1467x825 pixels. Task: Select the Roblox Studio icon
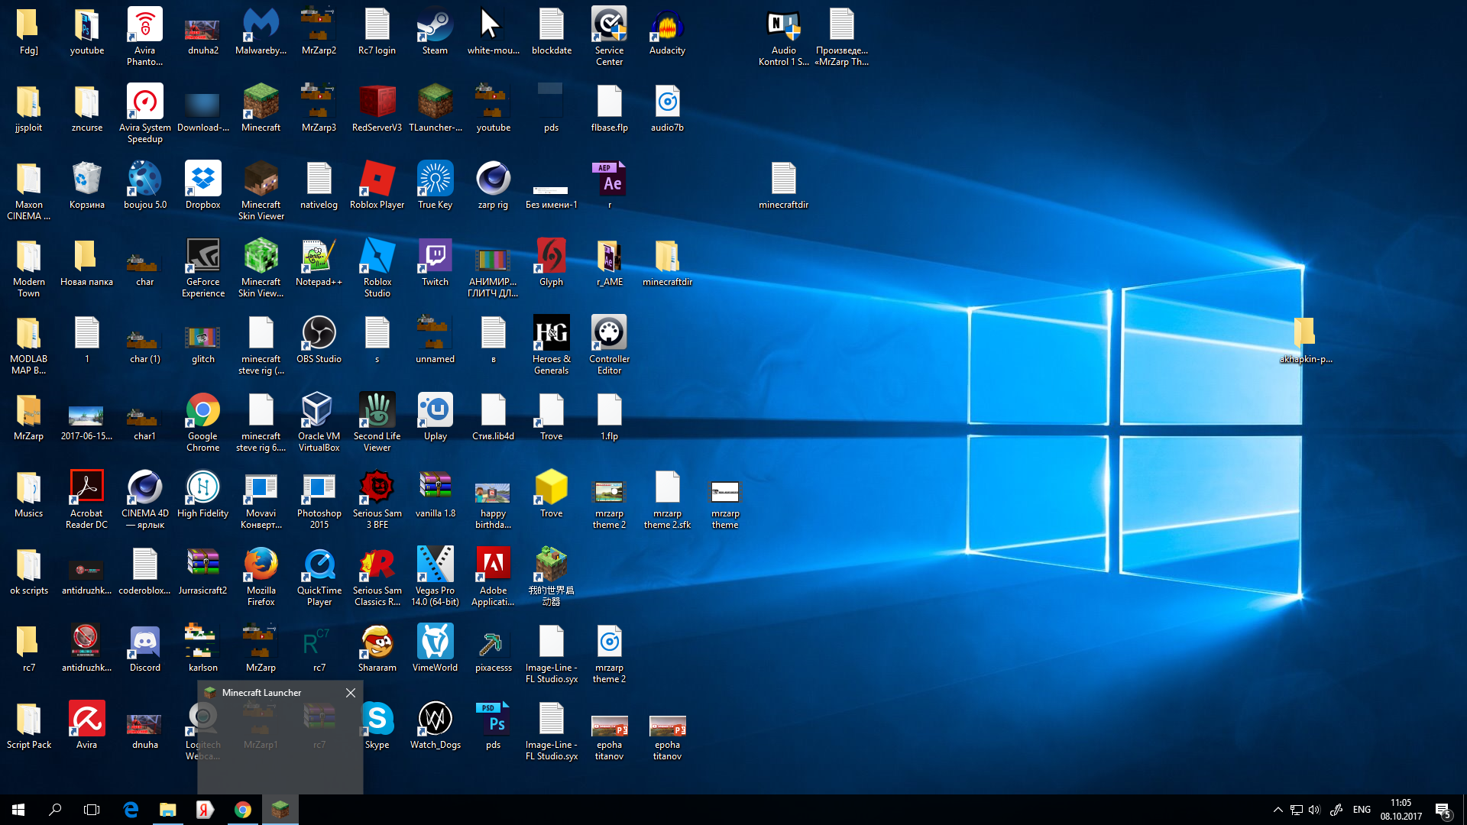(x=377, y=257)
